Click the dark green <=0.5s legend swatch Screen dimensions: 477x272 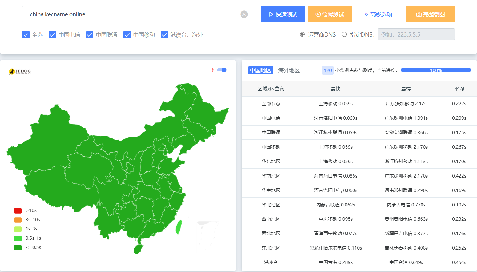18,247
